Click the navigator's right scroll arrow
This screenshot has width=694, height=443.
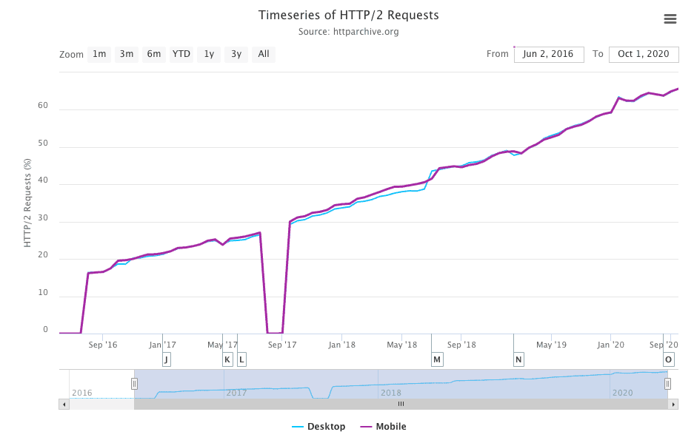click(673, 404)
